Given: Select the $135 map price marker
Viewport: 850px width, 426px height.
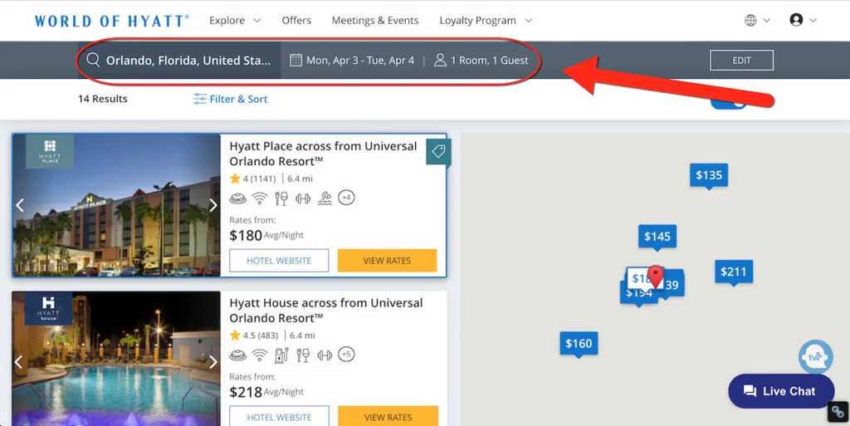Looking at the screenshot, I should pyautogui.click(x=709, y=176).
